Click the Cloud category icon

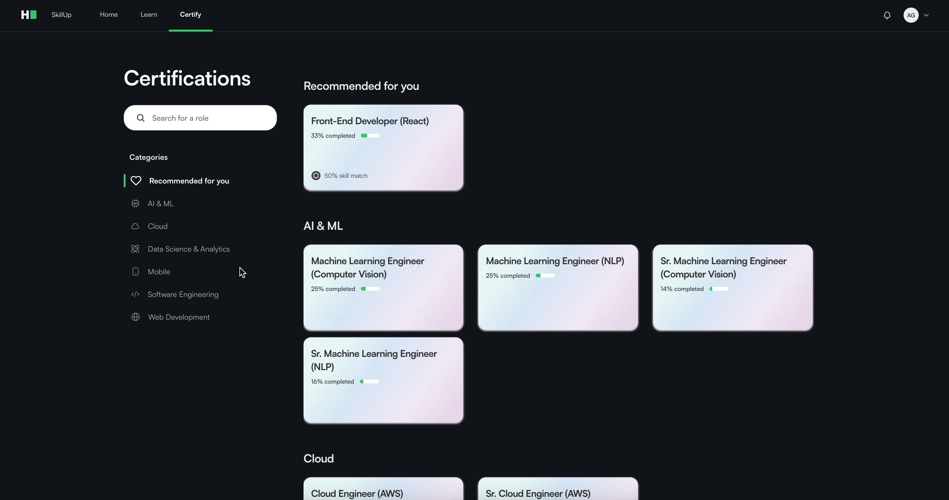(135, 226)
